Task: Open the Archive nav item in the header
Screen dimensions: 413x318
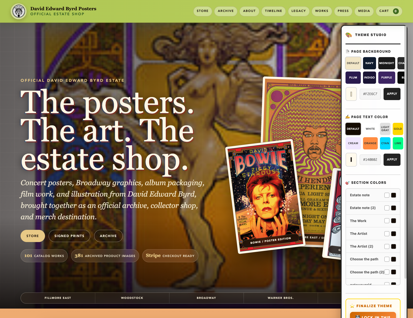Action: [x=226, y=11]
